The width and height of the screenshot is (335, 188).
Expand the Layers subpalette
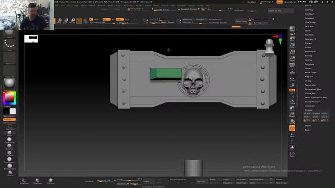pos(308,31)
